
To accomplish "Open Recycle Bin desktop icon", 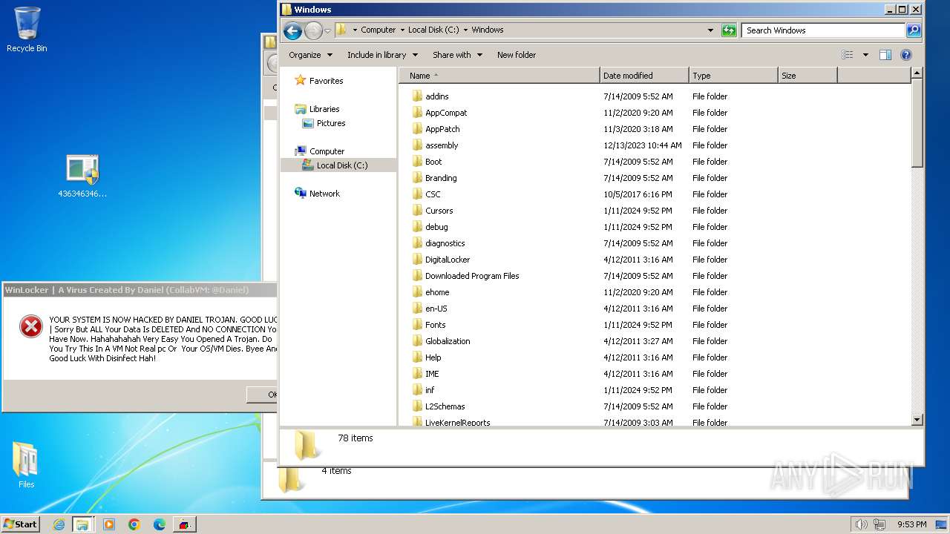I will pos(27,30).
